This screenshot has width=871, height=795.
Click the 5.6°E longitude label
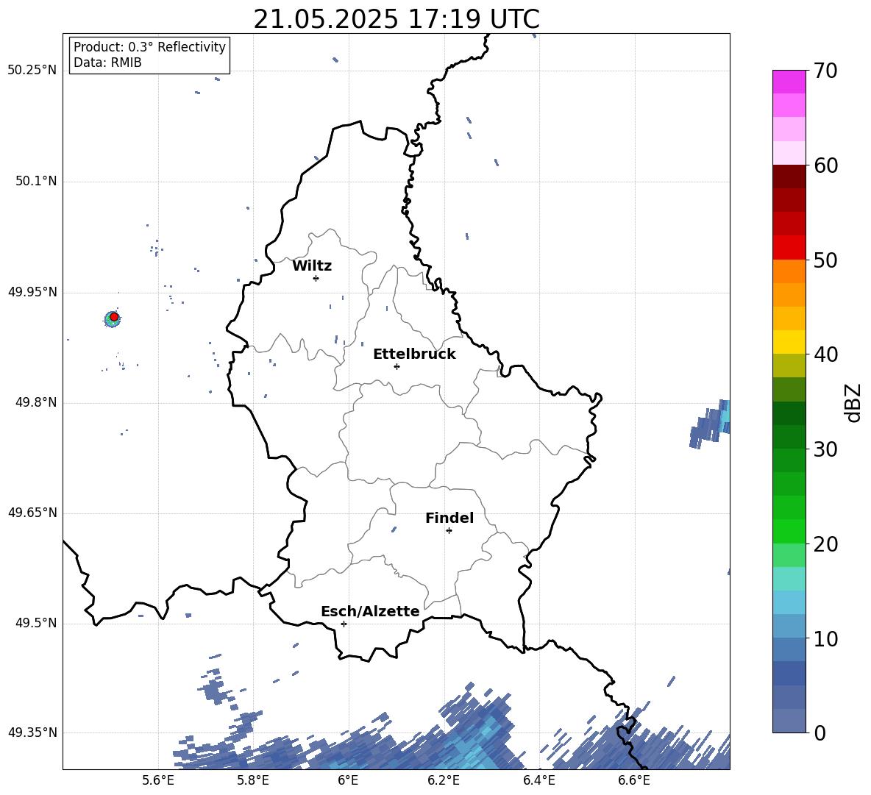[158, 780]
